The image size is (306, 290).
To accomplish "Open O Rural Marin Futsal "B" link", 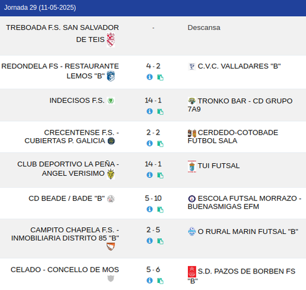I will (248, 232).
